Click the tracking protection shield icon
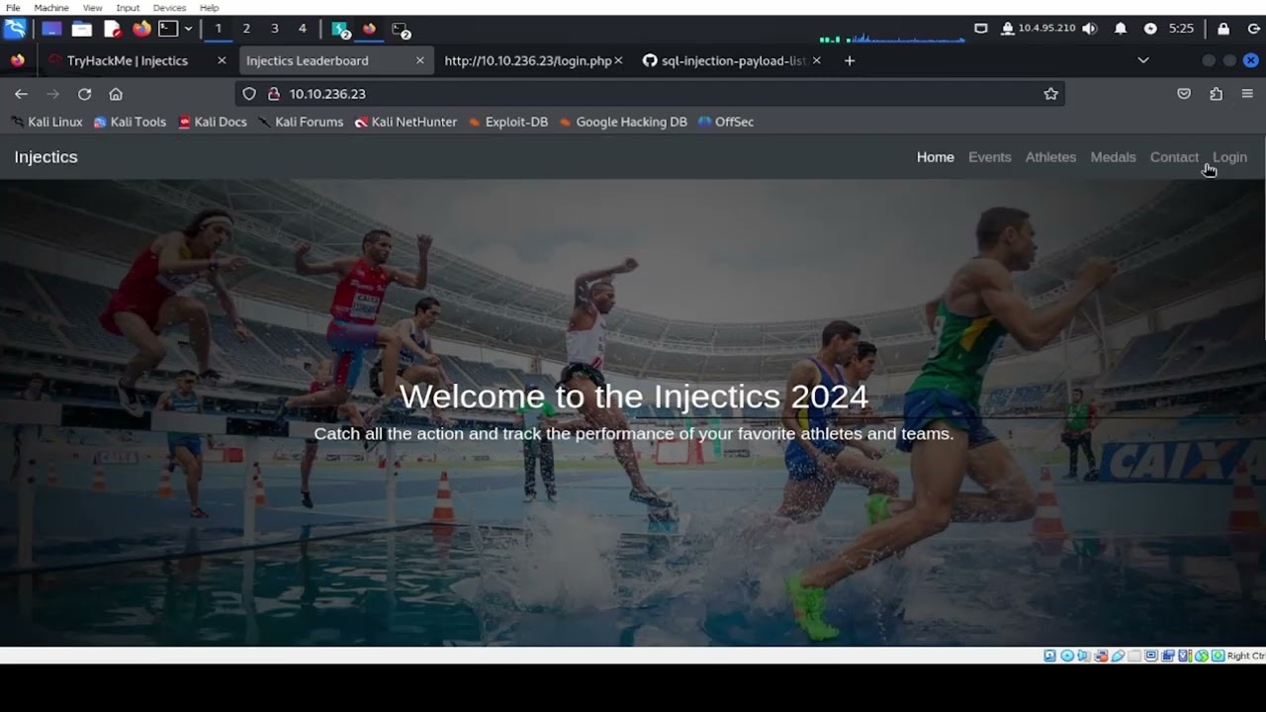This screenshot has height=712, width=1266. pyautogui.click(x=249, y=94)
